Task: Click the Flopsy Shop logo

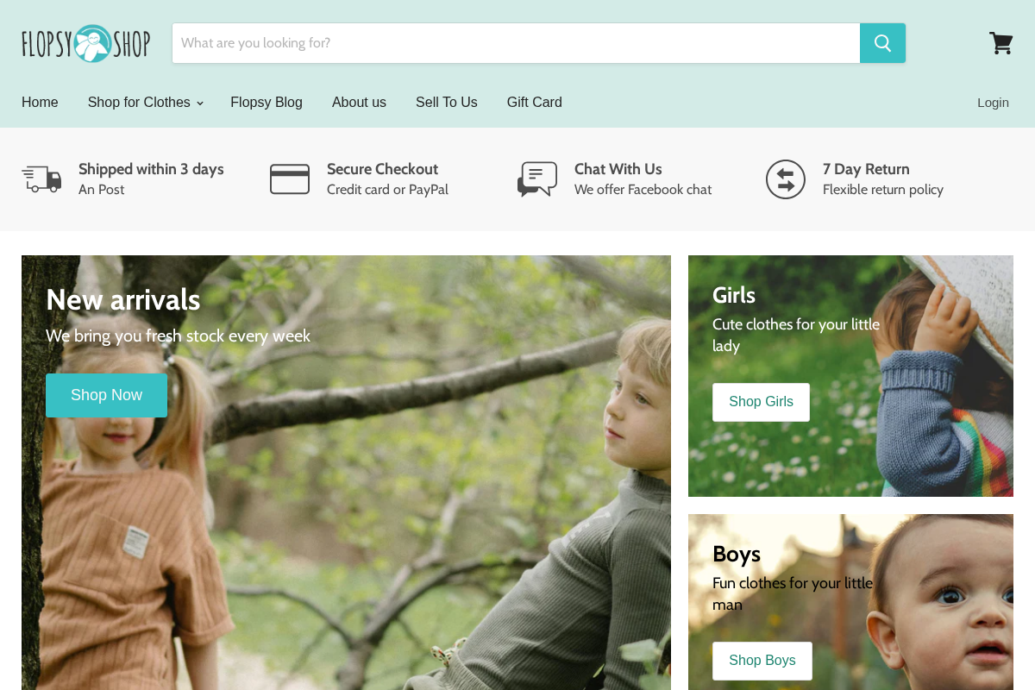Action: pos(85,42)
